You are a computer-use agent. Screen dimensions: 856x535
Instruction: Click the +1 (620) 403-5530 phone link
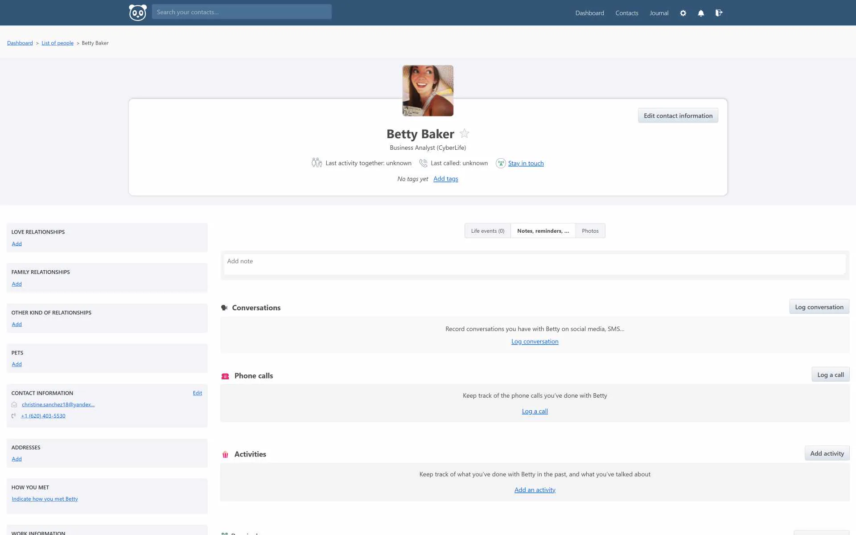(x=43, y=416)
